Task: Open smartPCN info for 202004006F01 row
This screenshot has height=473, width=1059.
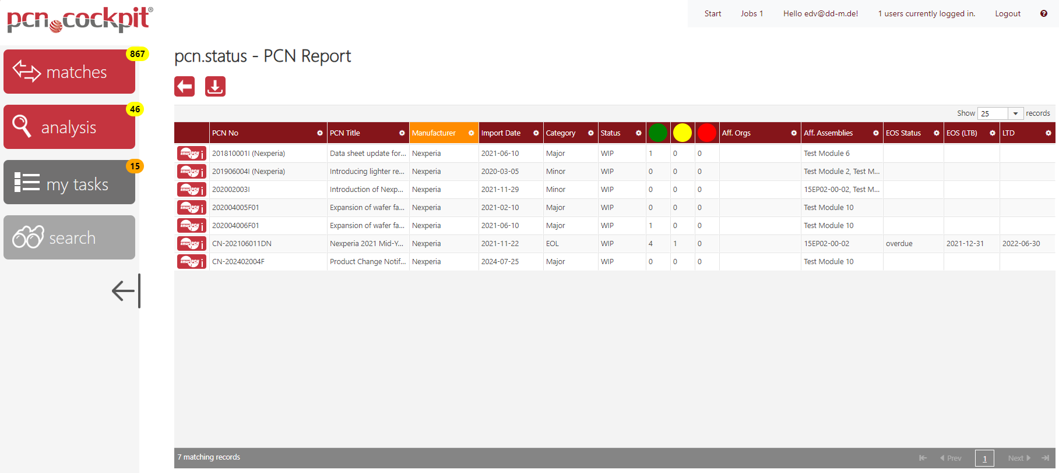Action: 192,226
